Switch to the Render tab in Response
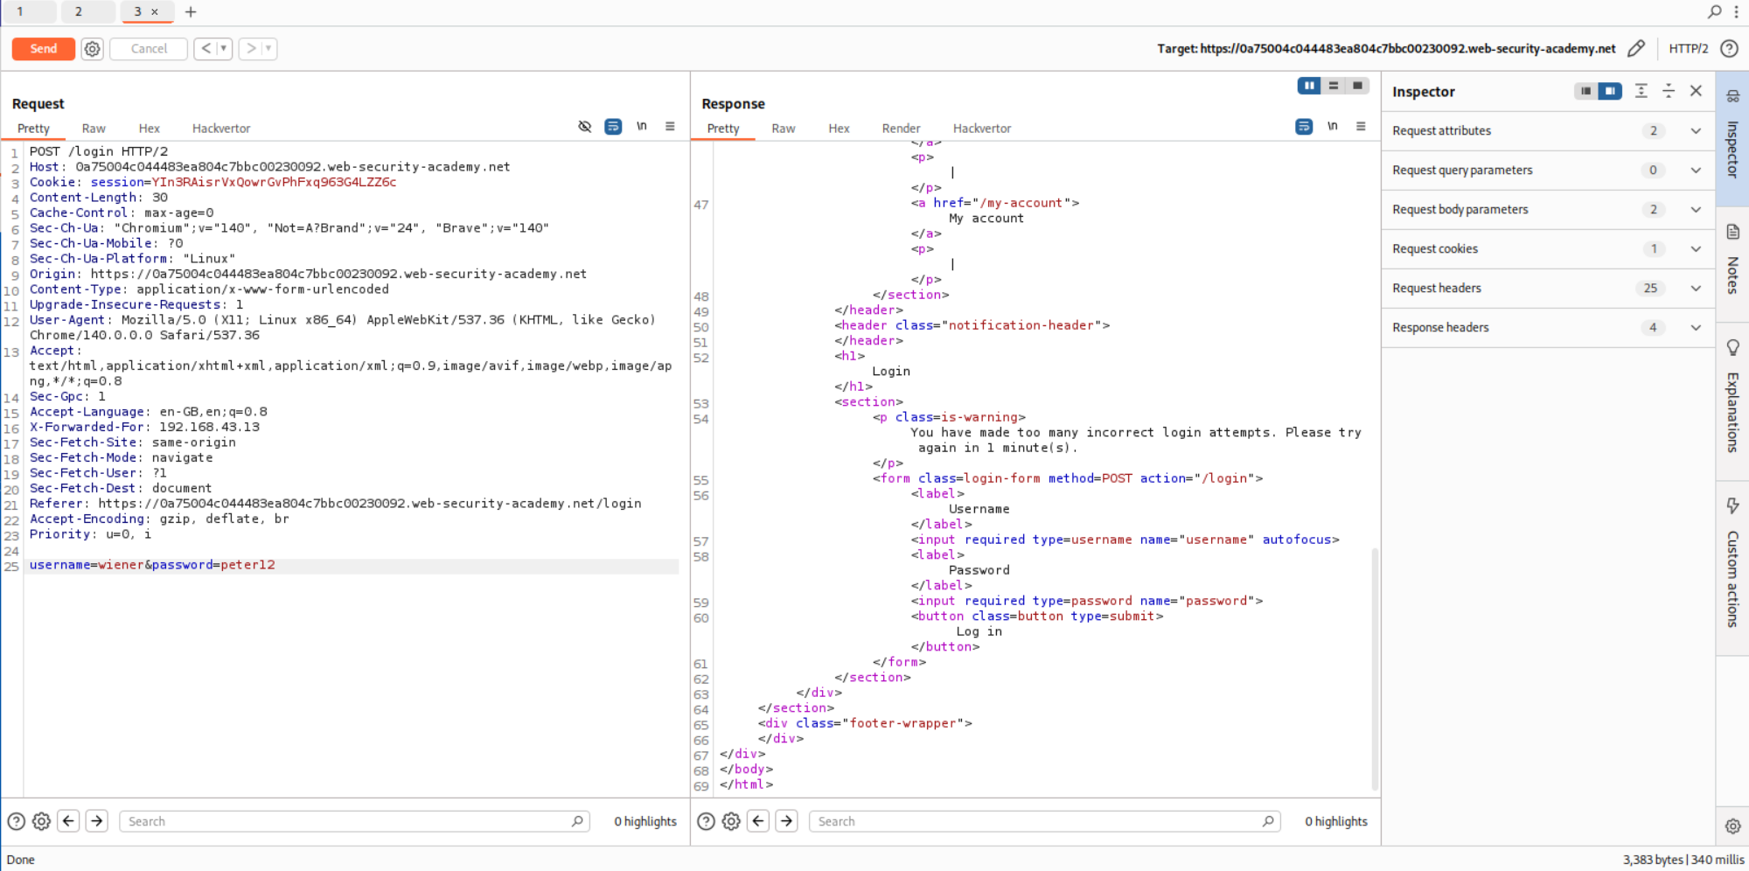 pyautogui.click(x=901, y=129)
